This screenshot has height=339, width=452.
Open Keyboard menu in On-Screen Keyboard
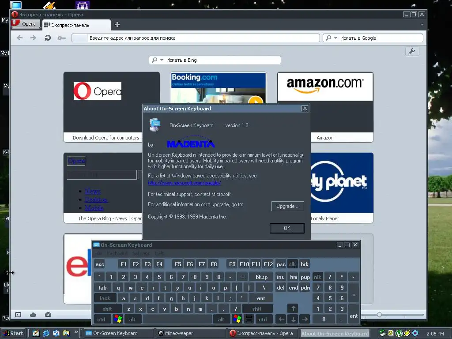coord(117,253)
